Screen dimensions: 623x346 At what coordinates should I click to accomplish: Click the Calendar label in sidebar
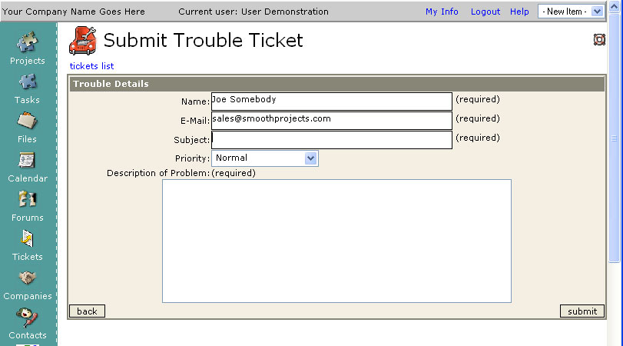28,178
